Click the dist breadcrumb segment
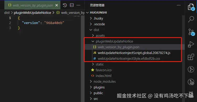 click(x=7, y=13)
